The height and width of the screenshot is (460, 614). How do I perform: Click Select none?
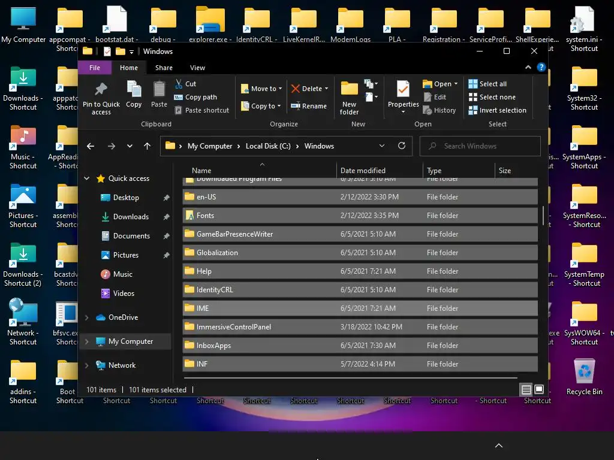[x=492, y=97]
